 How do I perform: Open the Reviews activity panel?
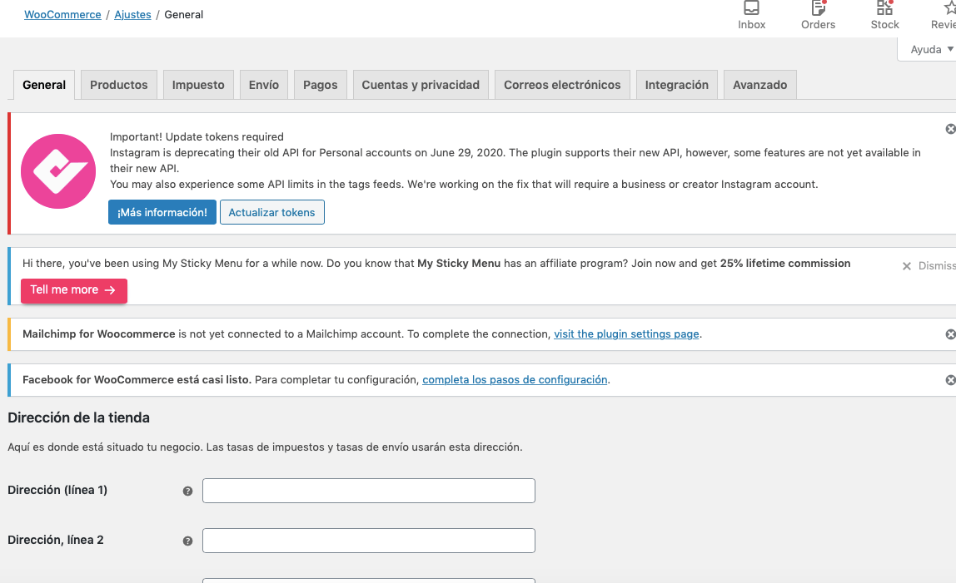click(x=943, y=16)
